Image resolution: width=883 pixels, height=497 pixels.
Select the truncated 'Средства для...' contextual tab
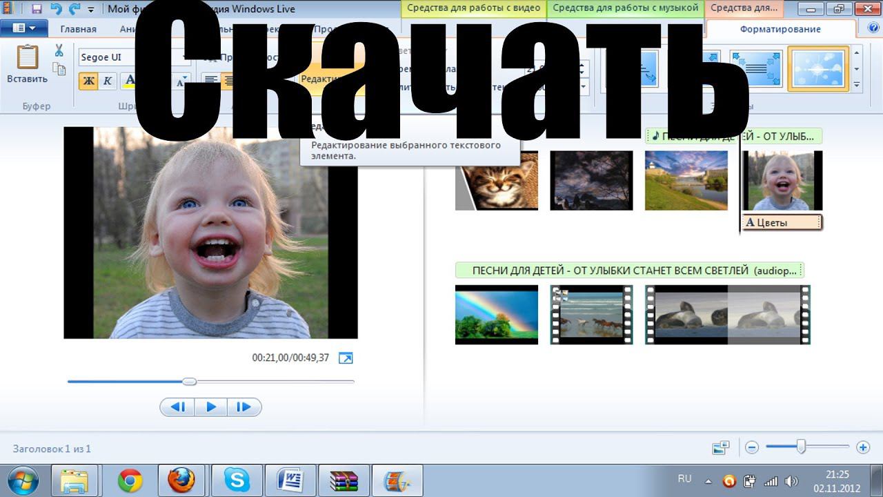click(744, 9)
